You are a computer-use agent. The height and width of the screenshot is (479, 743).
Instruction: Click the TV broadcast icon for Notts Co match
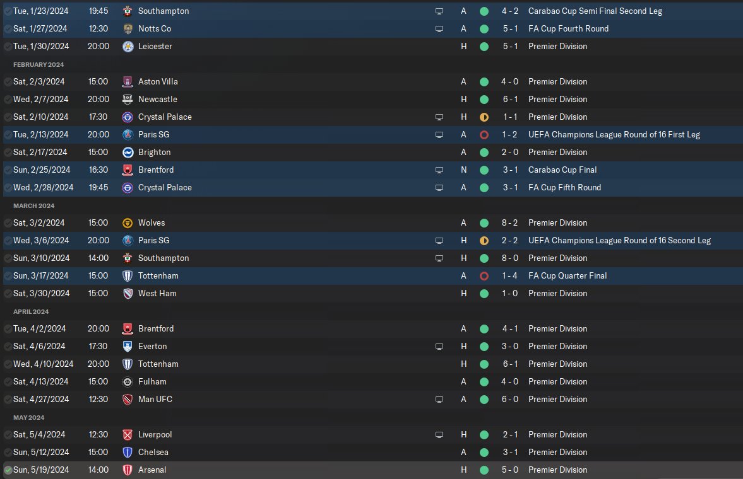point(439,29)
